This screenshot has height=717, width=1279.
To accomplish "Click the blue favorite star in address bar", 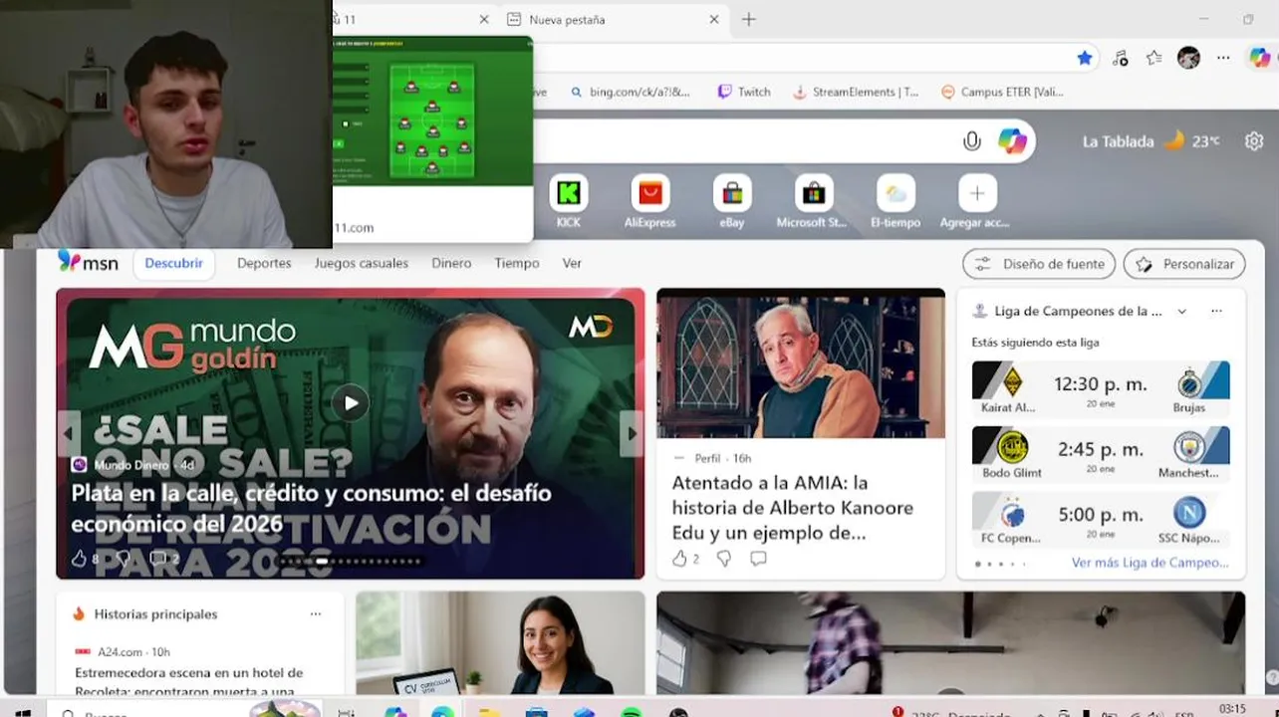I will click(x=1085, y=58).
